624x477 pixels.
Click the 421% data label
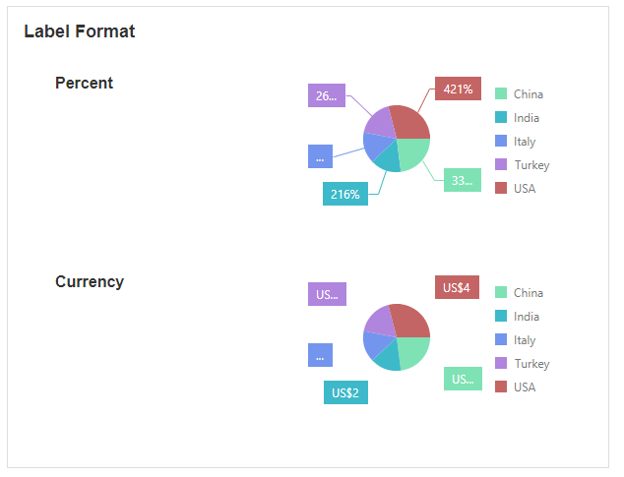coord(458,89)
